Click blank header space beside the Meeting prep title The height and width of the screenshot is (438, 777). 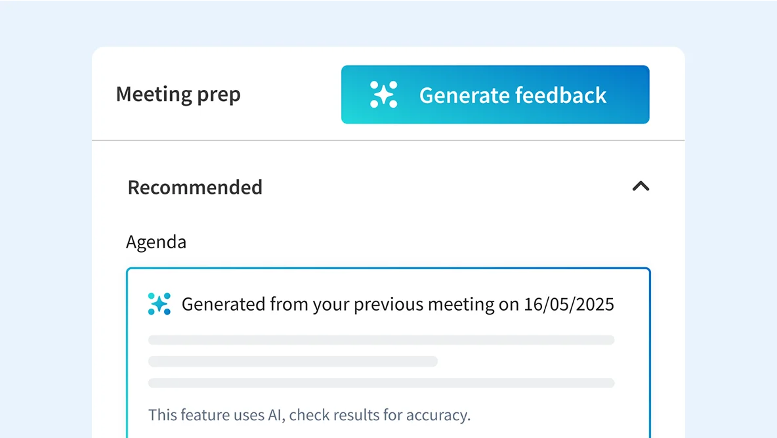point(291,95)
